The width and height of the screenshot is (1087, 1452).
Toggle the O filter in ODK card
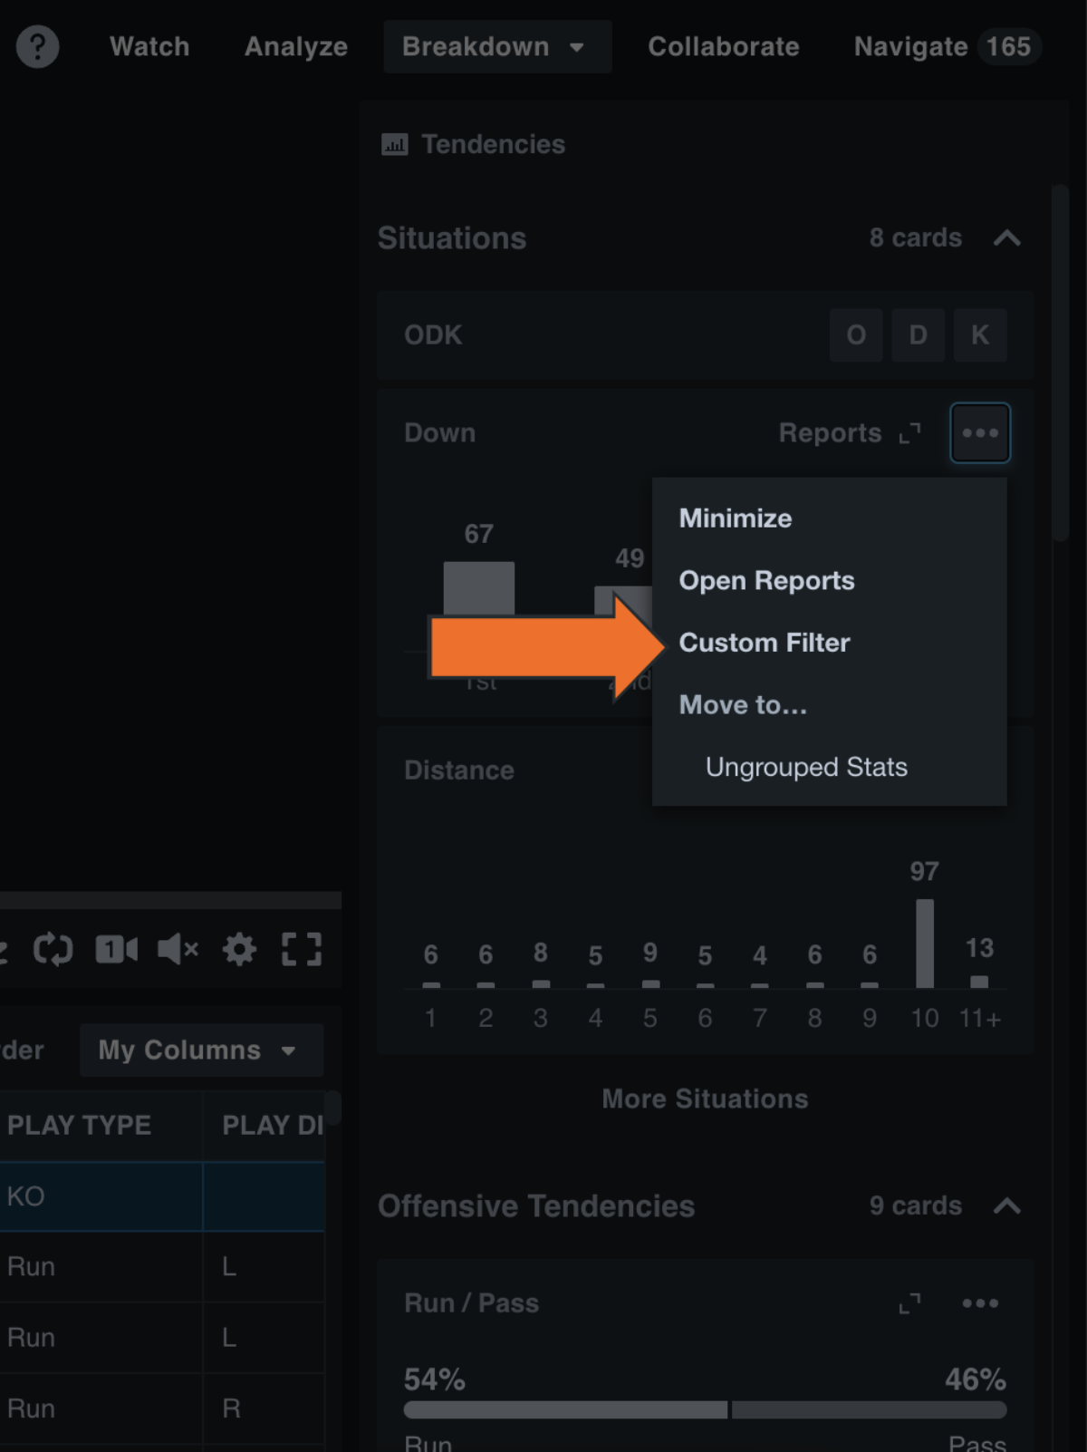[x=856, y=335]
